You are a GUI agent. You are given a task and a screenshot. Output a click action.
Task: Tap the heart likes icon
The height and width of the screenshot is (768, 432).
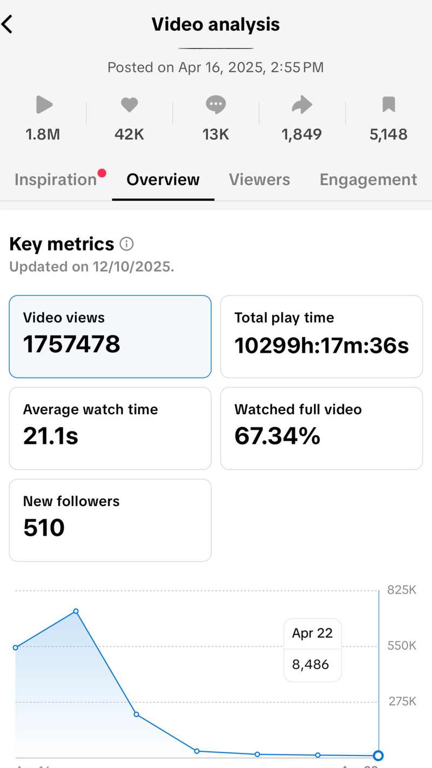(x=129, y=105)
